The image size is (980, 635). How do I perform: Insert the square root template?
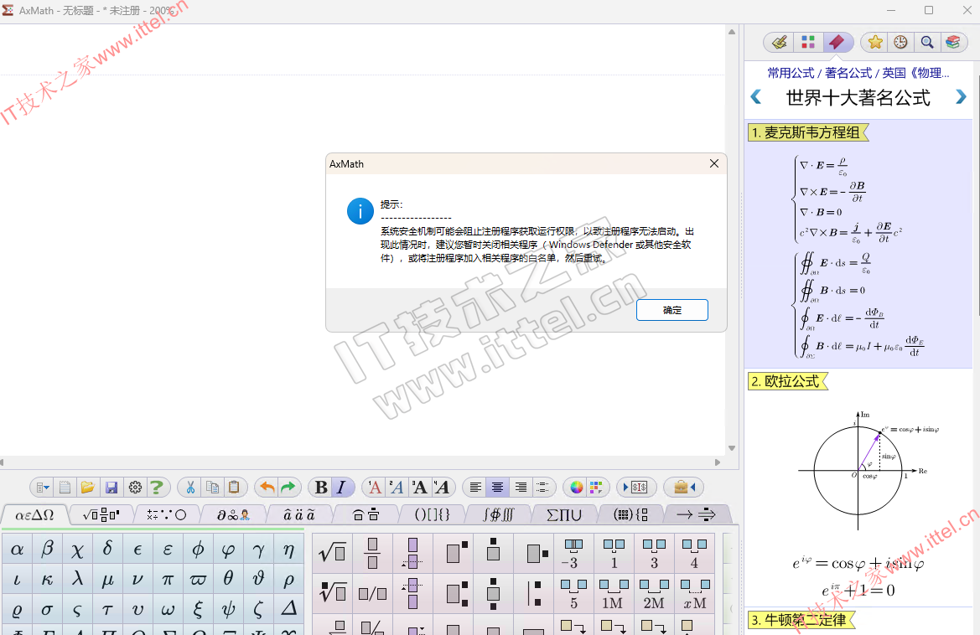pos(332,553)
